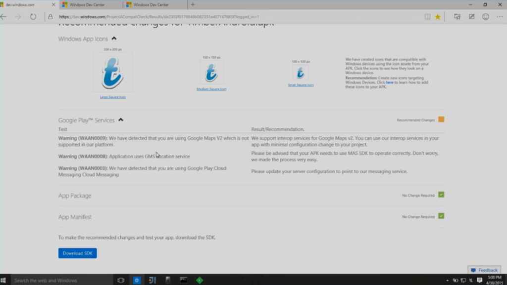Open the phone emulator taskbar icon

(168, 280)
